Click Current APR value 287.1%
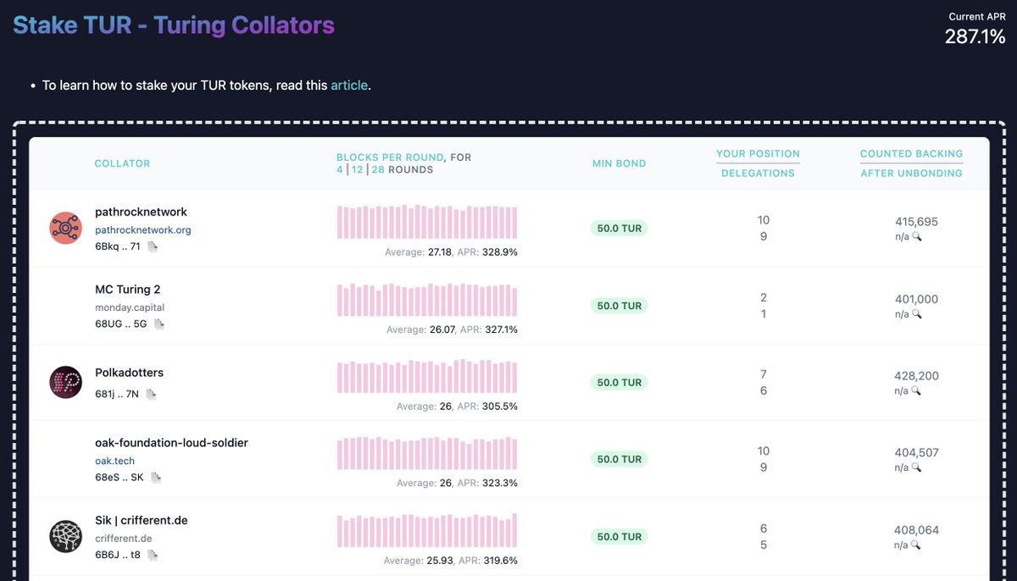1017x581 pixels. [975, 36]
